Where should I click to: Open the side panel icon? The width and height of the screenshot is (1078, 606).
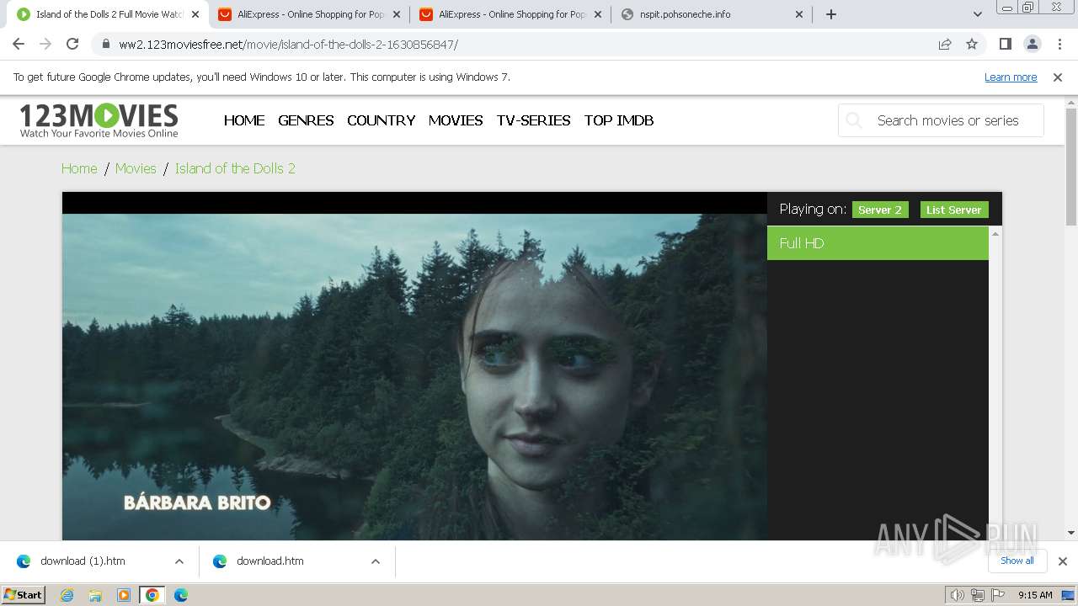click(x=1005, y=44)
